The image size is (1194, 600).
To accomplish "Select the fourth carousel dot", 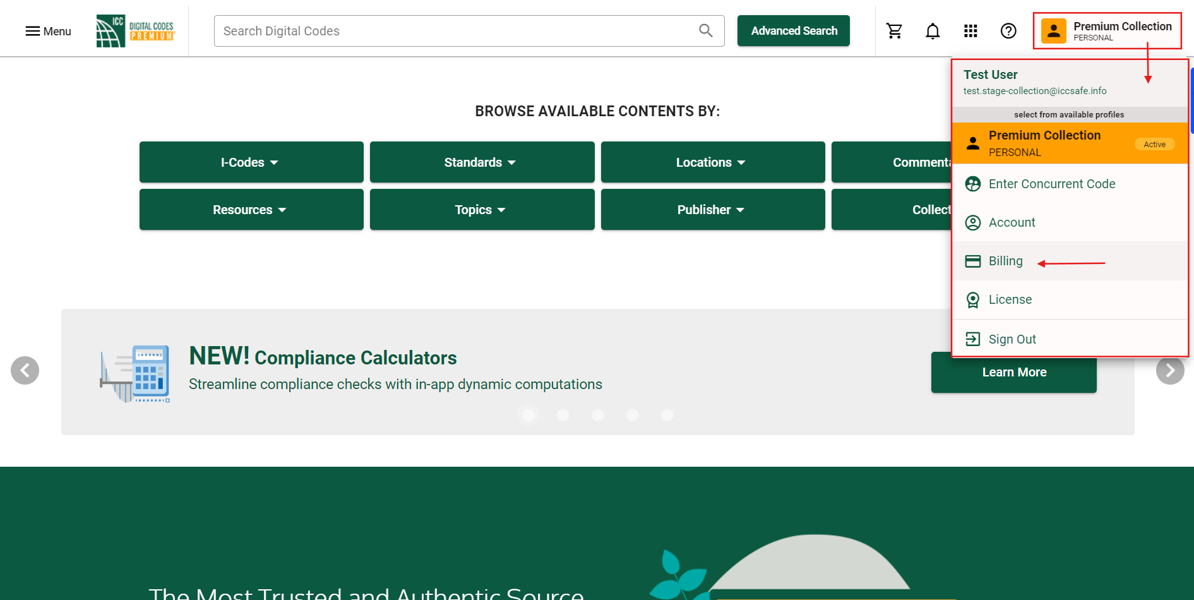I will tap(633, 415).
